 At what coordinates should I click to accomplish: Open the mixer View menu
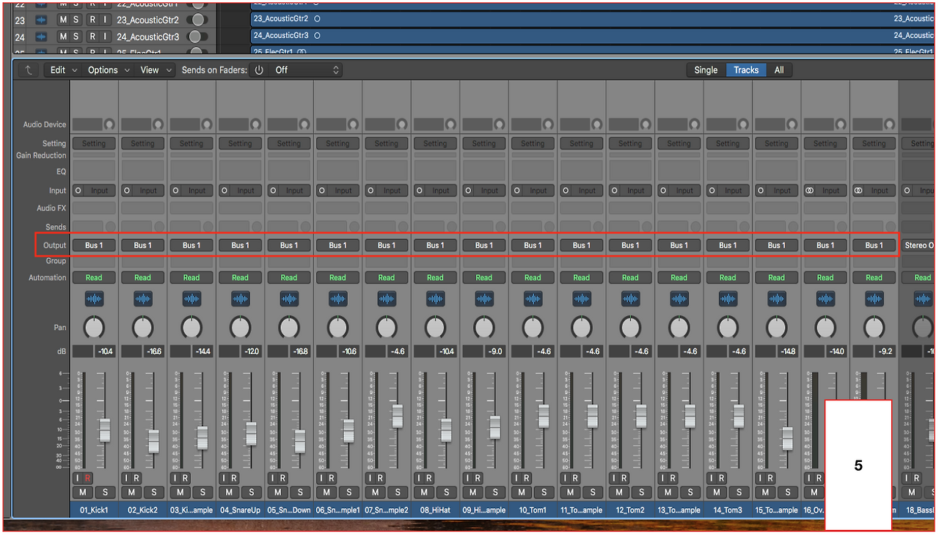(x=156, y=70)
